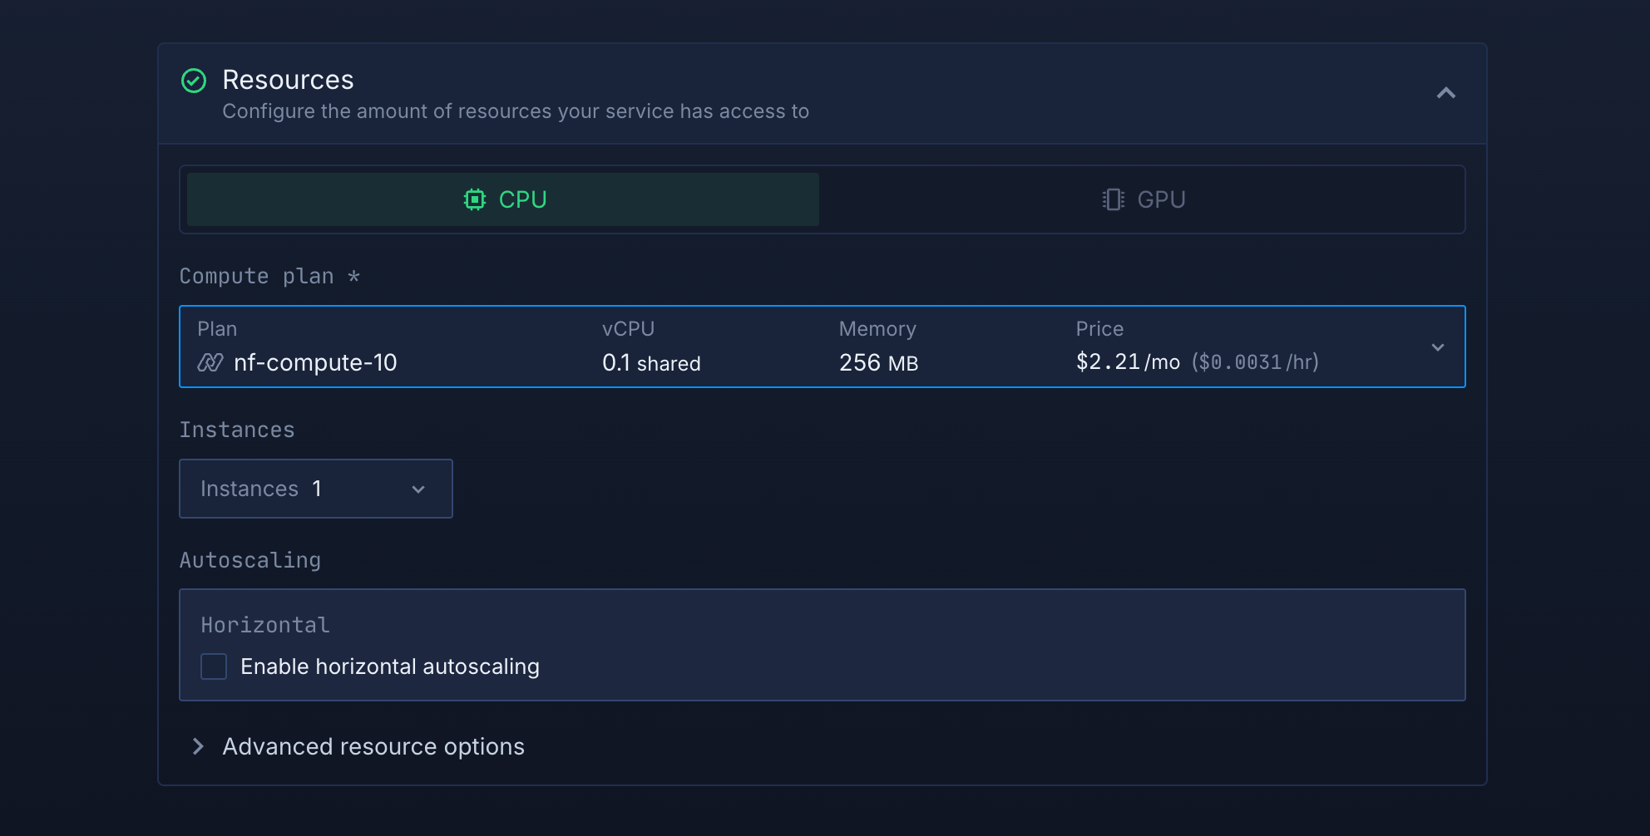Image resolution: width=1650 pixels, height=836 pixels.
Task: Open the compute plan selector
Action: point(823,347)
